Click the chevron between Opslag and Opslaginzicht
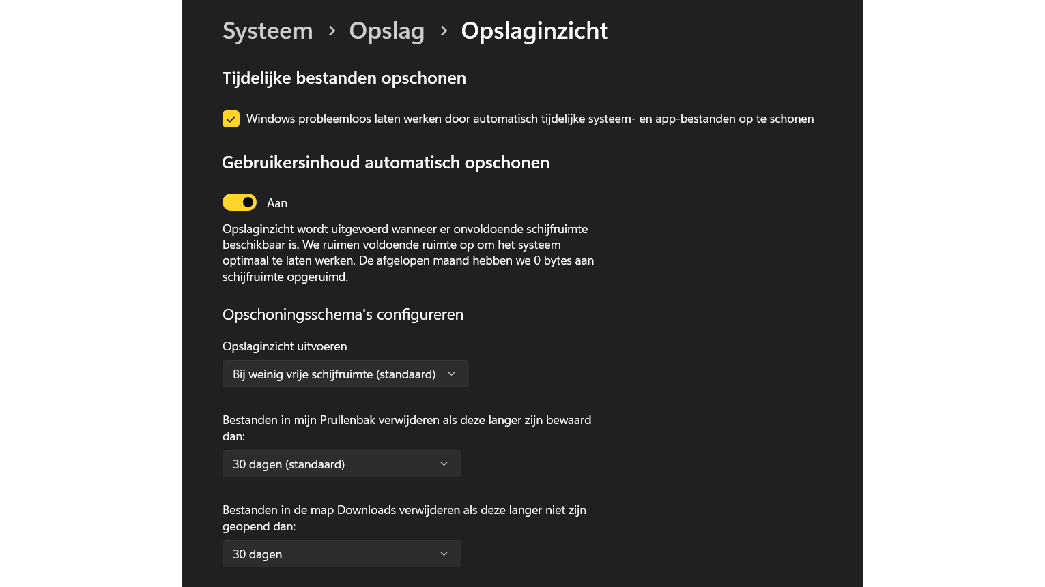The height and width of the screenshot is (587, 1045). (x=444, y=31)
